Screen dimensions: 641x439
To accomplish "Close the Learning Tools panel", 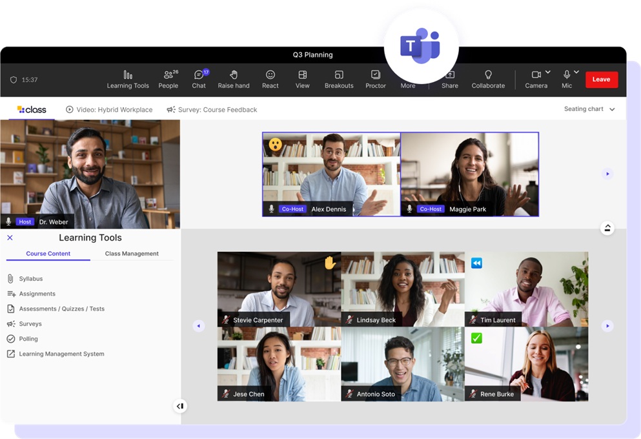I will point(10,238).
